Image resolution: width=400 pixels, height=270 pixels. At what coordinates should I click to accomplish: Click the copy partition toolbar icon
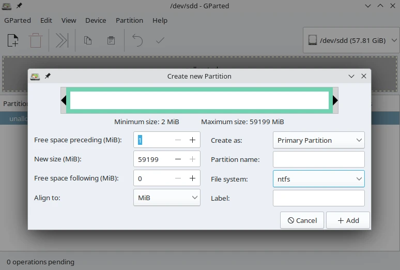click(x=88, y=40)
